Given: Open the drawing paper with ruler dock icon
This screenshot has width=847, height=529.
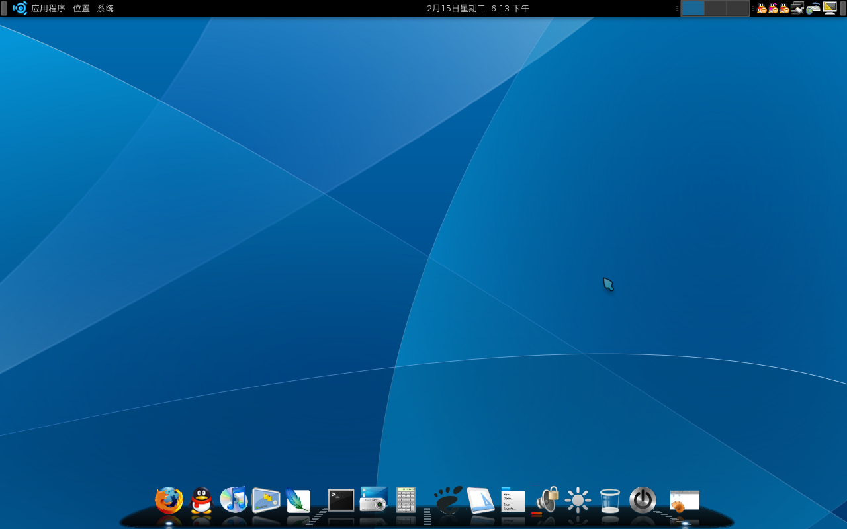Looking at the screenshot, I should click(x=480, y=501).
